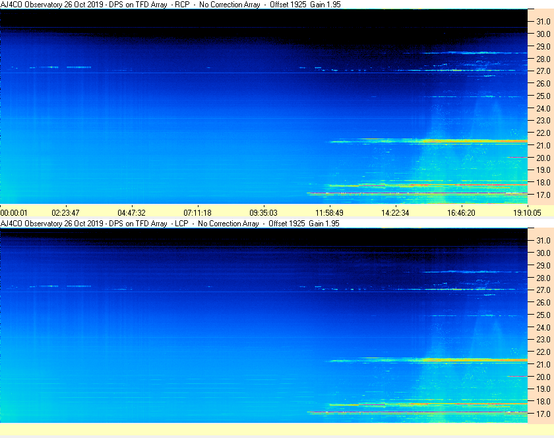This screenshot has height=438, width=554.
Task: Select the 22.0 label on LCP frequency axis
Action: (543, 352)
